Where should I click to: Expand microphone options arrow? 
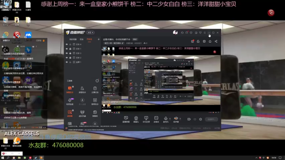(170, 119)
